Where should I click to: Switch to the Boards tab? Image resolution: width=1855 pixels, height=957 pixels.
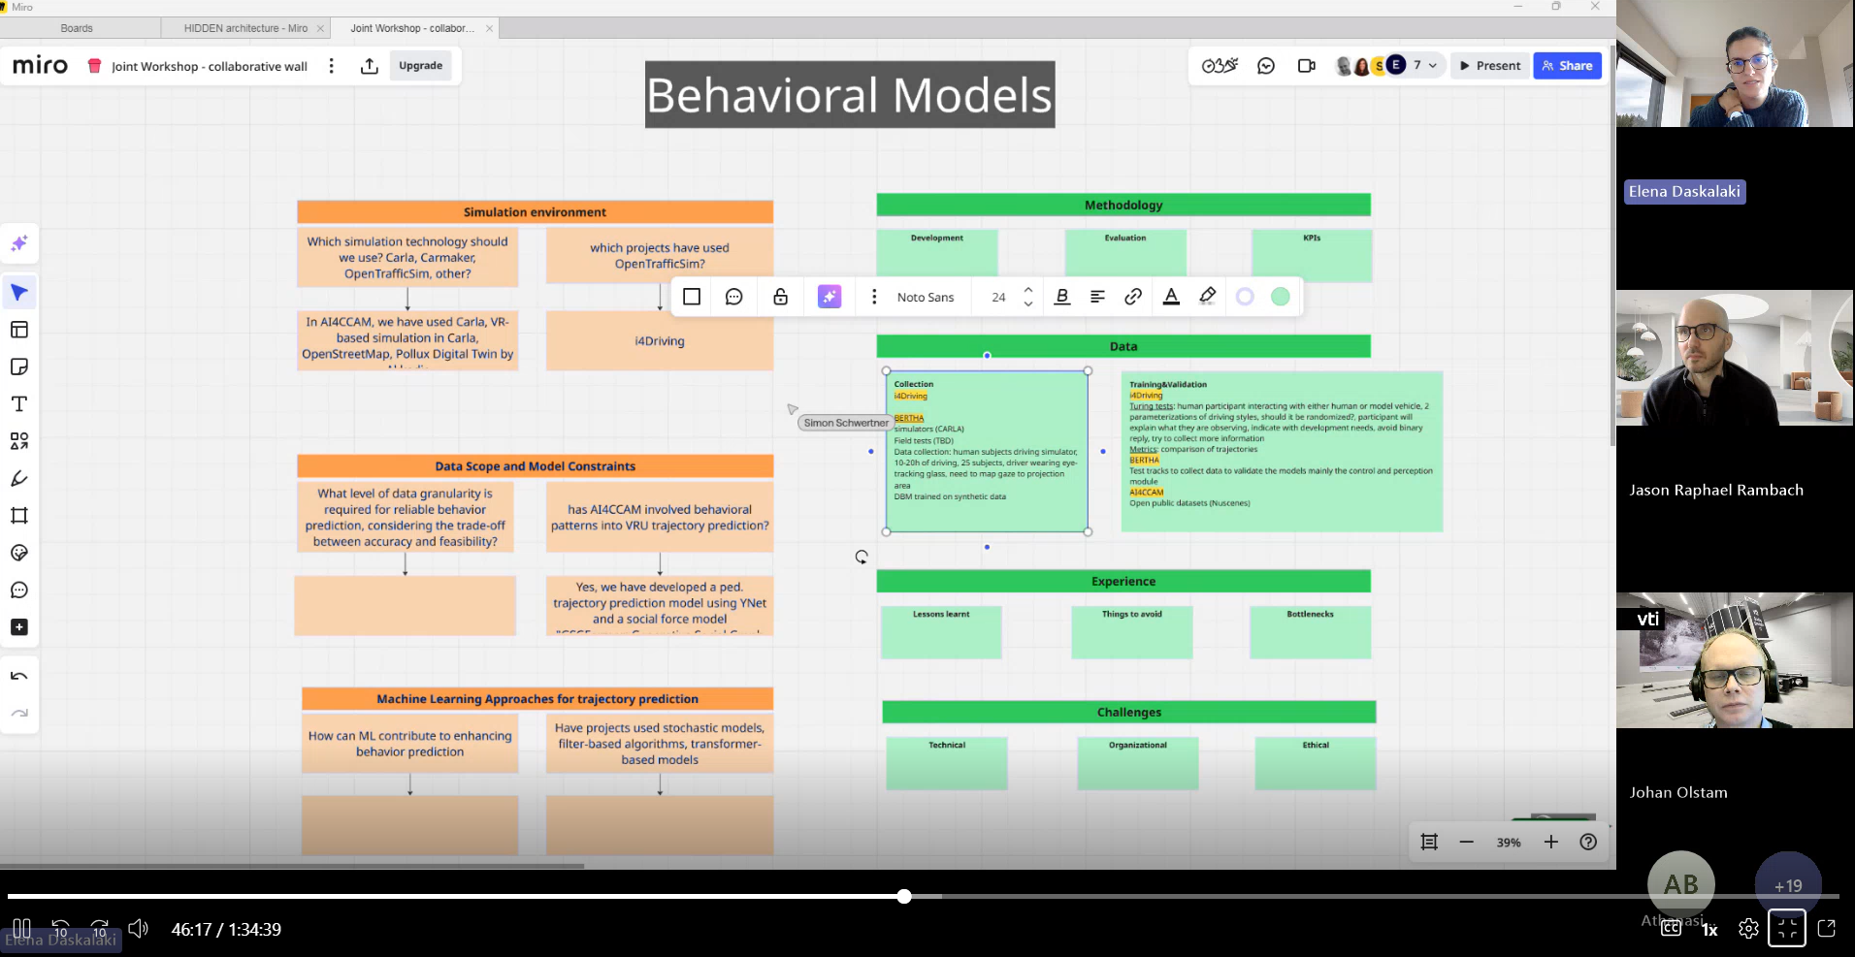click(x=77, y=28)
